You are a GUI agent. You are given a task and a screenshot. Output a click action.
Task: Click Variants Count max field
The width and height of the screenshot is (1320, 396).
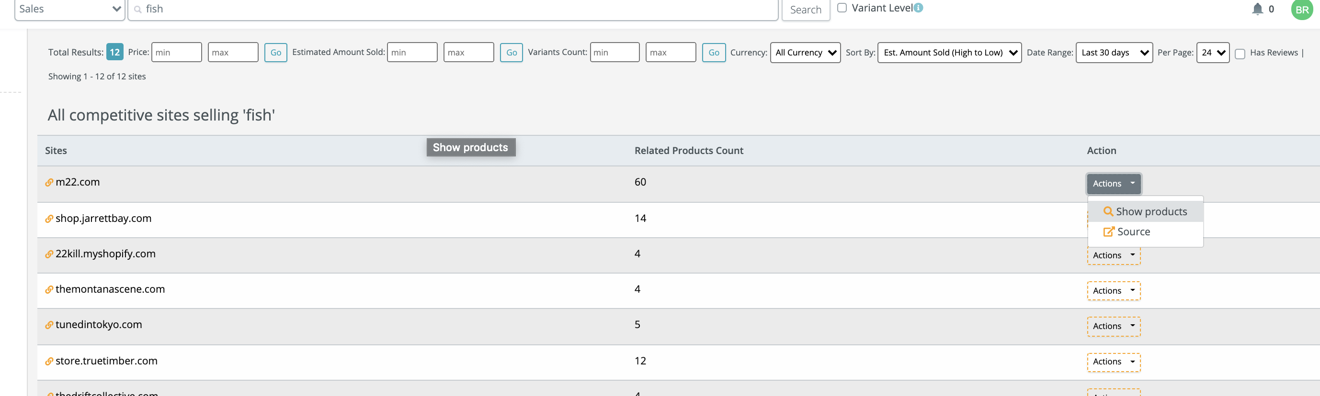pos(671,53)
